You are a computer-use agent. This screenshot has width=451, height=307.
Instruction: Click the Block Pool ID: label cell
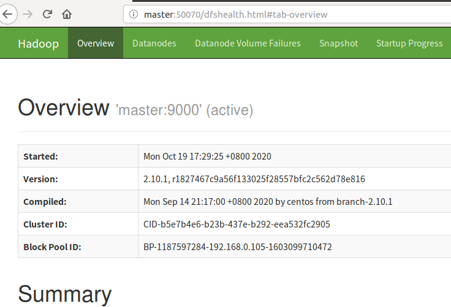[78, 247]
